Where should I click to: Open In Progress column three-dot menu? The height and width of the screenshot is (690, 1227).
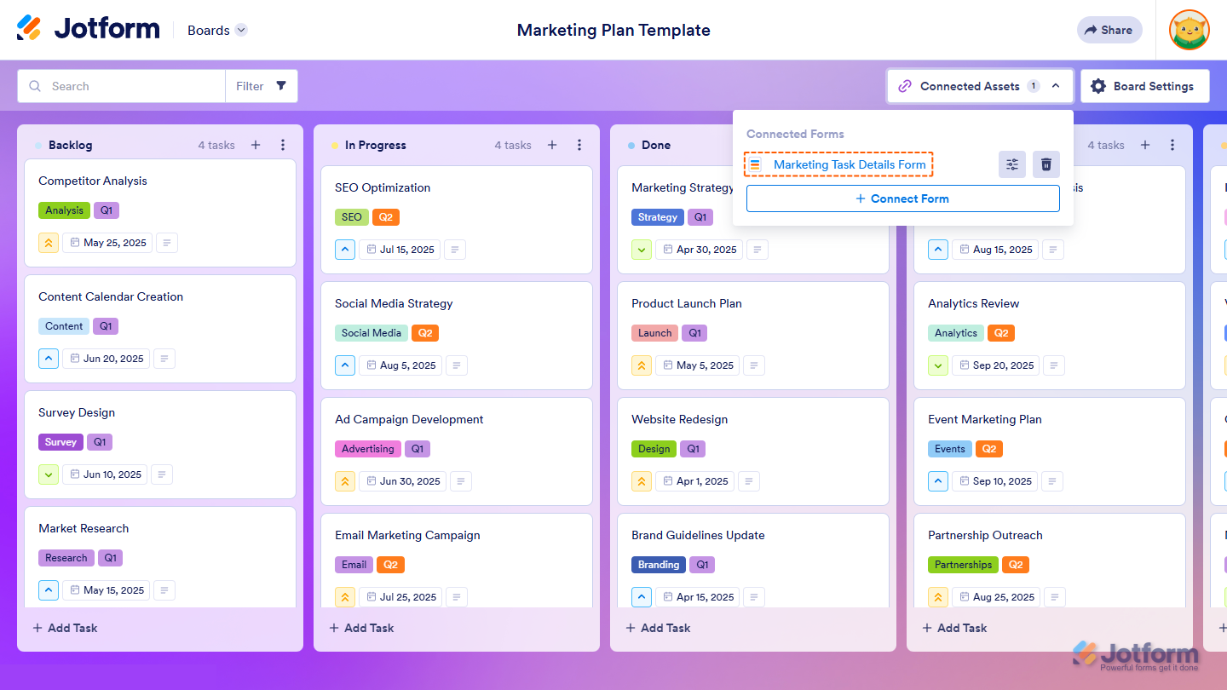tap(579, 145)
